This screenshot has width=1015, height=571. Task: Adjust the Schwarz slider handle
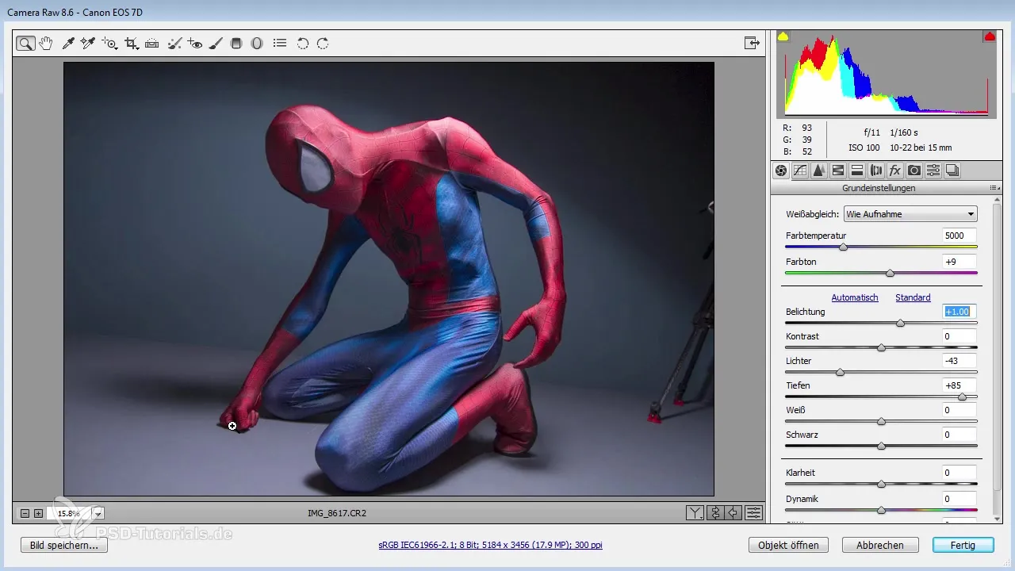pyautogui.click(x=881, y=446)
